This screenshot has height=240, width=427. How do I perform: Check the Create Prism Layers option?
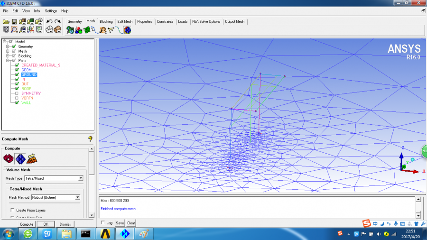[12, 210]
